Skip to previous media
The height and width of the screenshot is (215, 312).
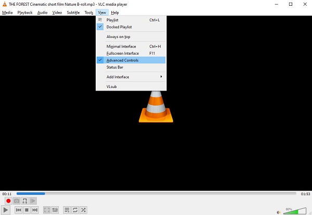pyautogui.click(x=19, y=210)
